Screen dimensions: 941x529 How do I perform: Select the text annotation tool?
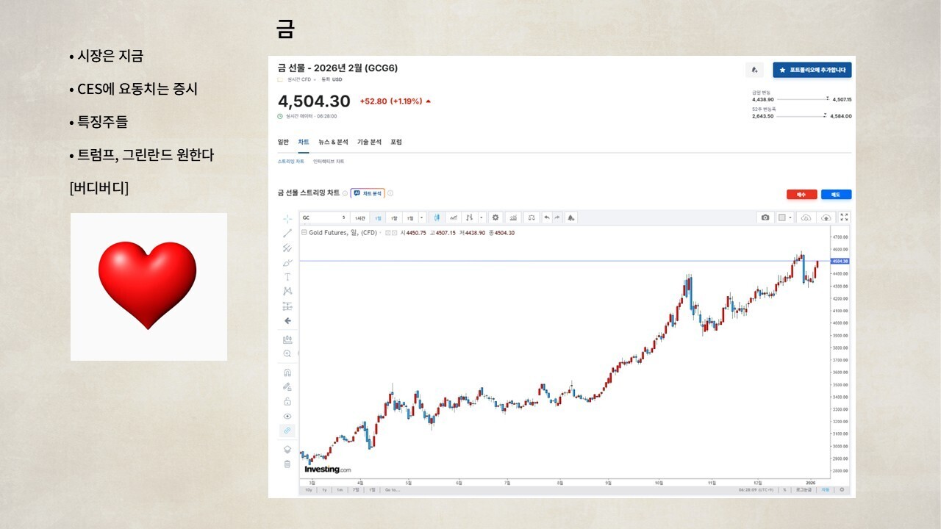pos(287,277)
